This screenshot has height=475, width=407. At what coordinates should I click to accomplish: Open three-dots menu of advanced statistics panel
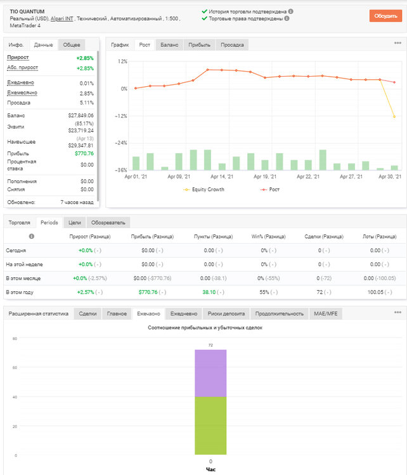tap(397, 312)
